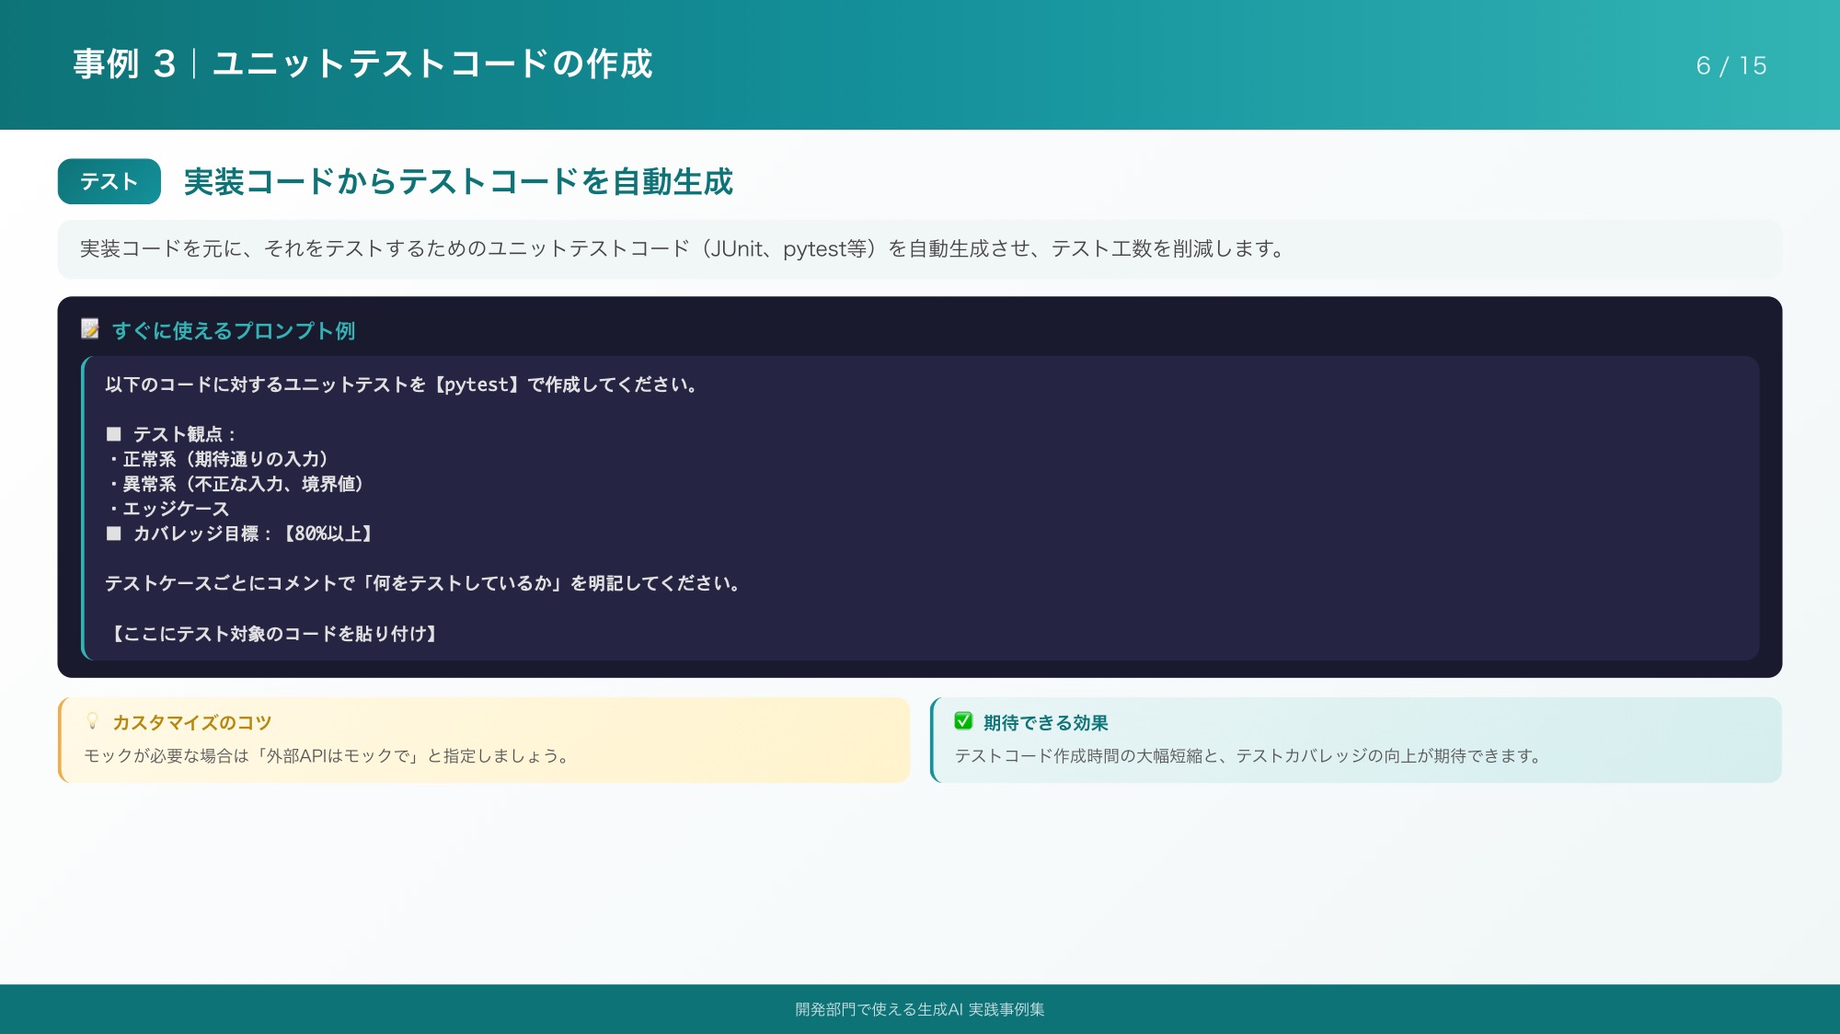Click the テスト badge label
Image resolution: width=1840 pixels, height=1034 pixels.
pos(109,181)
